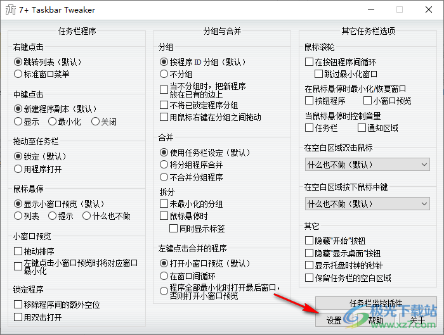Click the 设置 button
Screen dimensions: 444x335
click(x=334, y=320)
